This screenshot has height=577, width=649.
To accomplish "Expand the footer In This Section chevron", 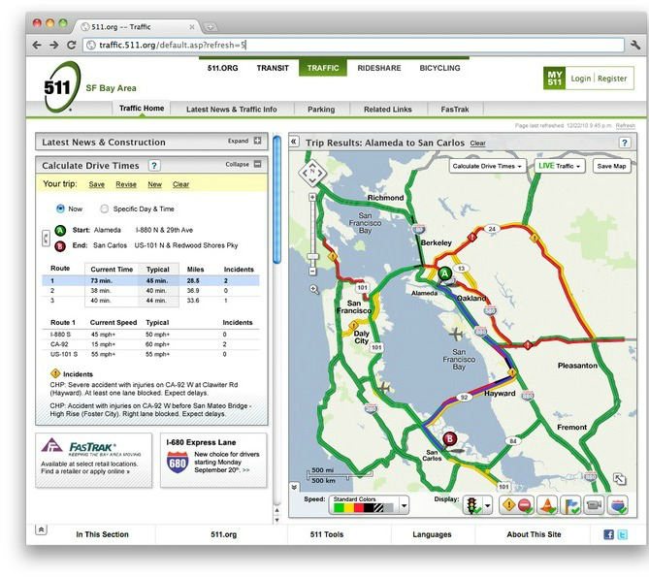I will pos(41,529).
